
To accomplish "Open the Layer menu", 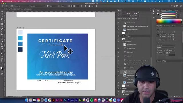I will (29, 1).
